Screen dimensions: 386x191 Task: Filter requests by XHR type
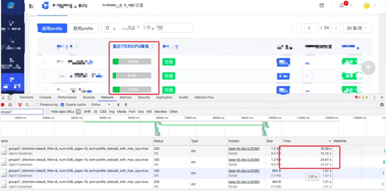87,112
